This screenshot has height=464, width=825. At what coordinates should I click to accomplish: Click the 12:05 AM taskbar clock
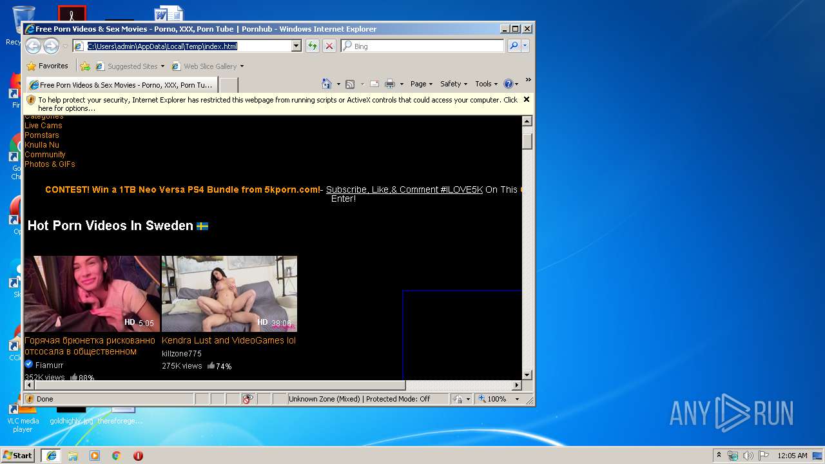coord(792,456)
